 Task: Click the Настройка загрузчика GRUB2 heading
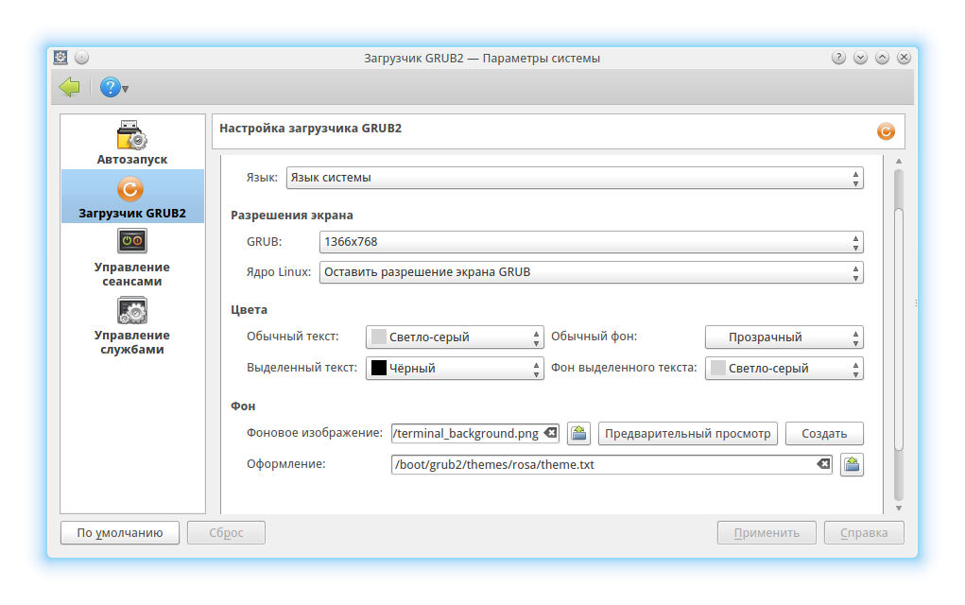tap(311, 129)
